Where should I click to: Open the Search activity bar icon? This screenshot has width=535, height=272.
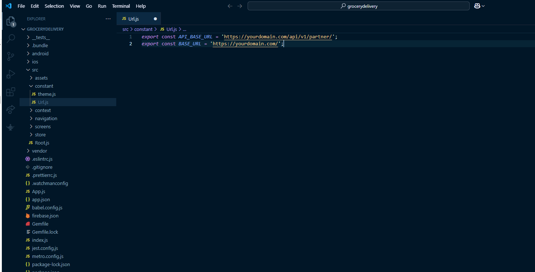point(11,38)
